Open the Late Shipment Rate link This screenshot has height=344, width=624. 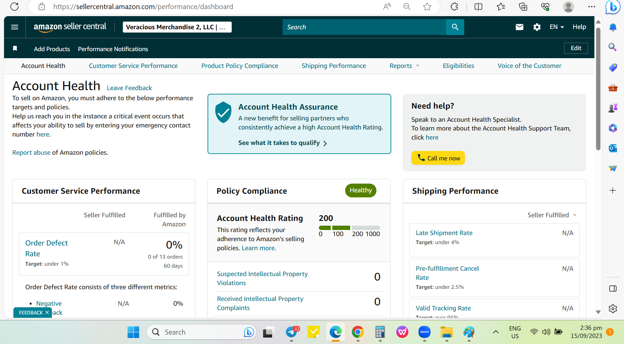tap(444, 233)
